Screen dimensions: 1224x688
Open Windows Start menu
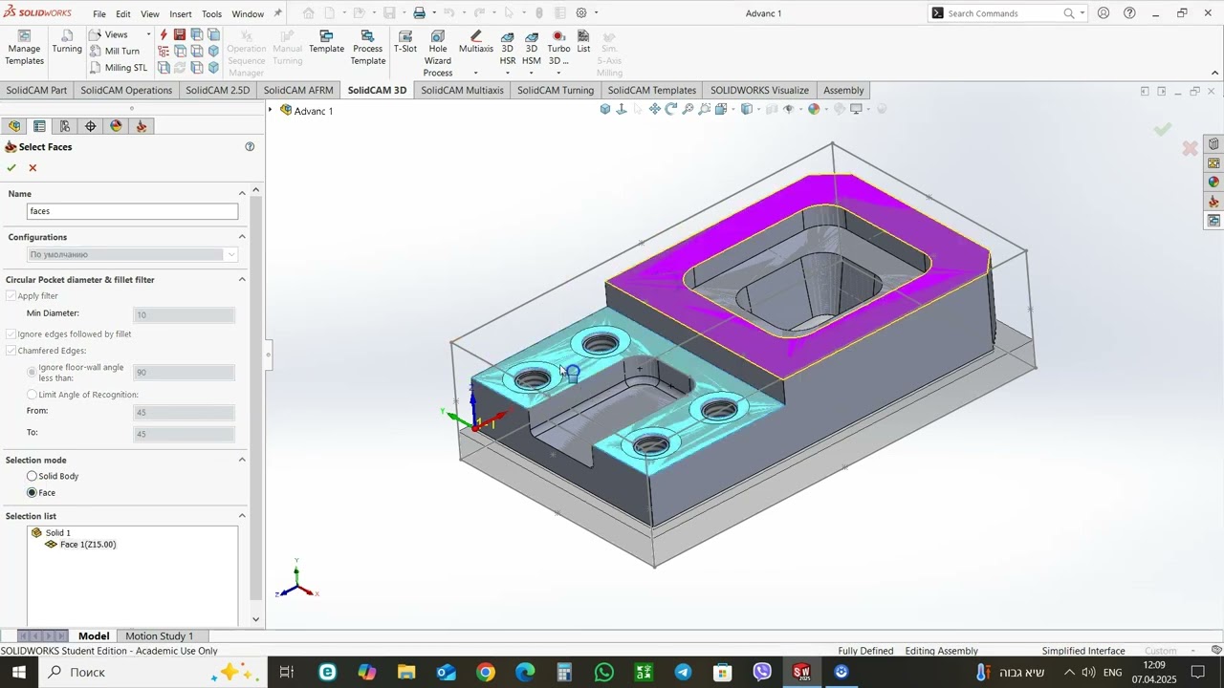click(x=19, y=673)
